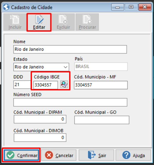Click the Cancelar button
Image resolution: width=154 pixels, height=165 pixels.
[59, 155]
